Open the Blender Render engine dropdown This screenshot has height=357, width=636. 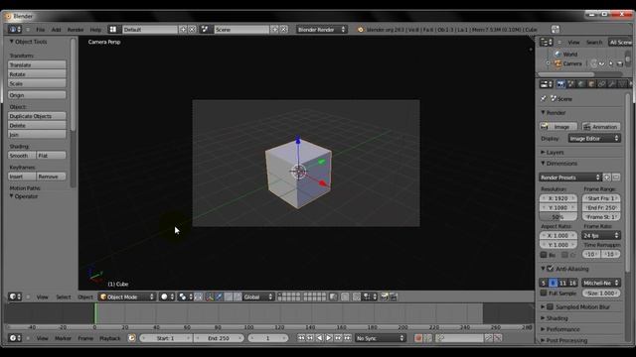(321, 29)
